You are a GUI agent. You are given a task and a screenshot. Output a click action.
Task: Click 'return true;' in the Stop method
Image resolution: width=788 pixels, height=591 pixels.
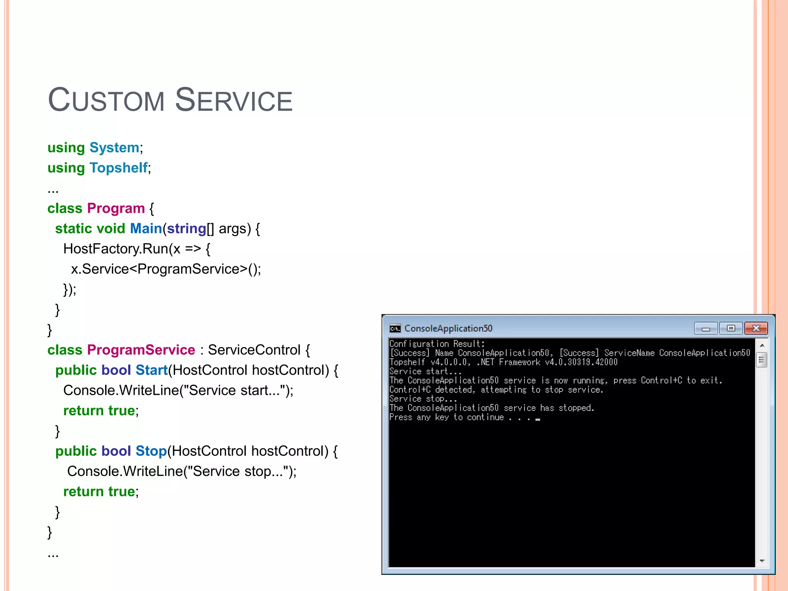tap(101, 492)
